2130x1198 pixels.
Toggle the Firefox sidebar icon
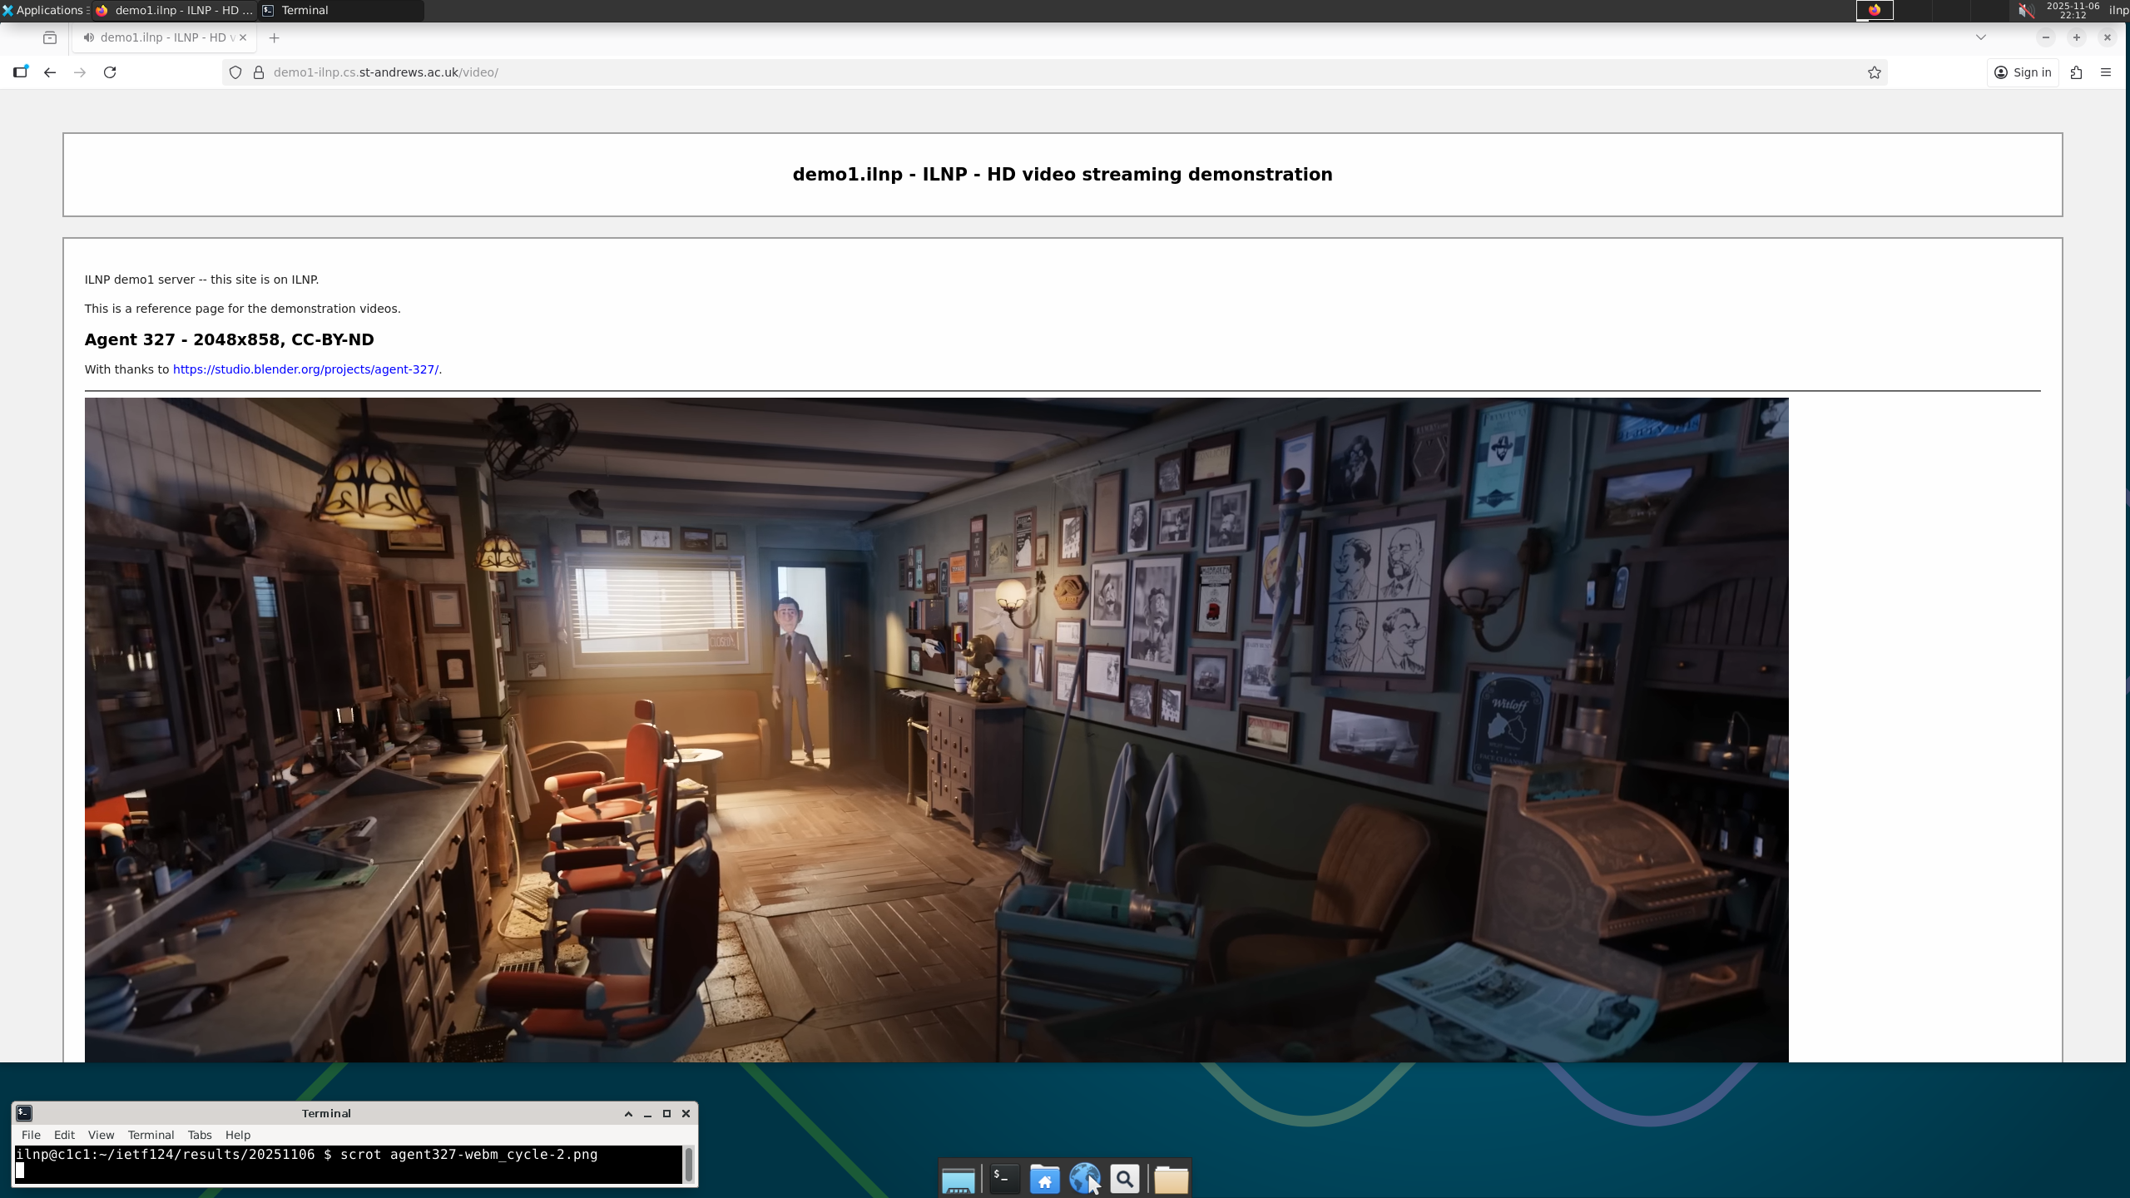21,72
